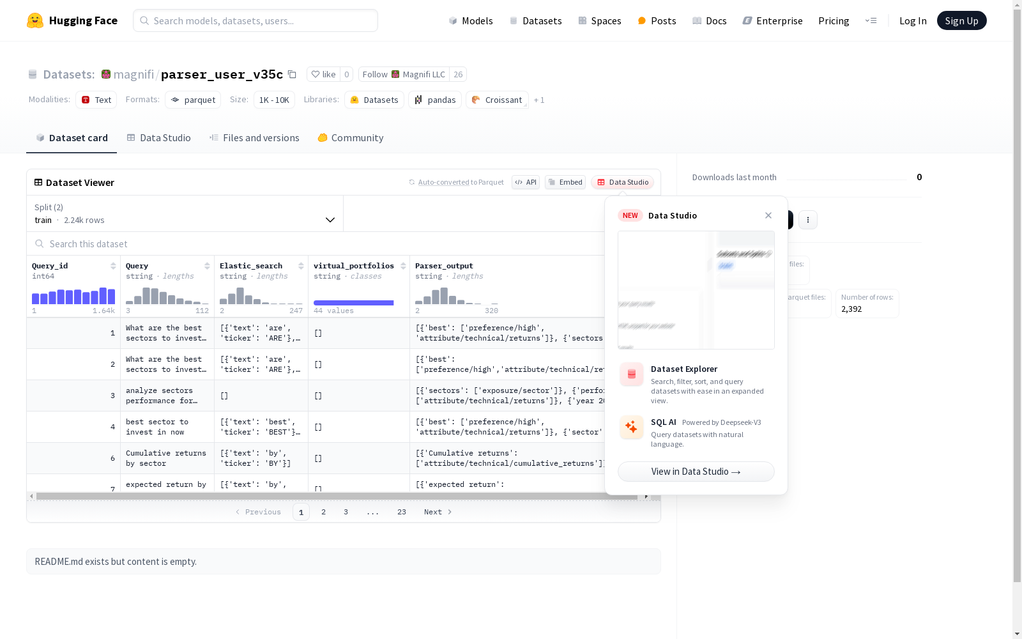Open Datasets in the top navigation
1022x639 pixels.
(x=535, y=20)
